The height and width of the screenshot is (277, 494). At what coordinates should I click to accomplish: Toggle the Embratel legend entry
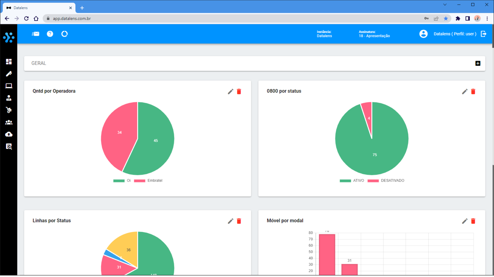point(148,181)
